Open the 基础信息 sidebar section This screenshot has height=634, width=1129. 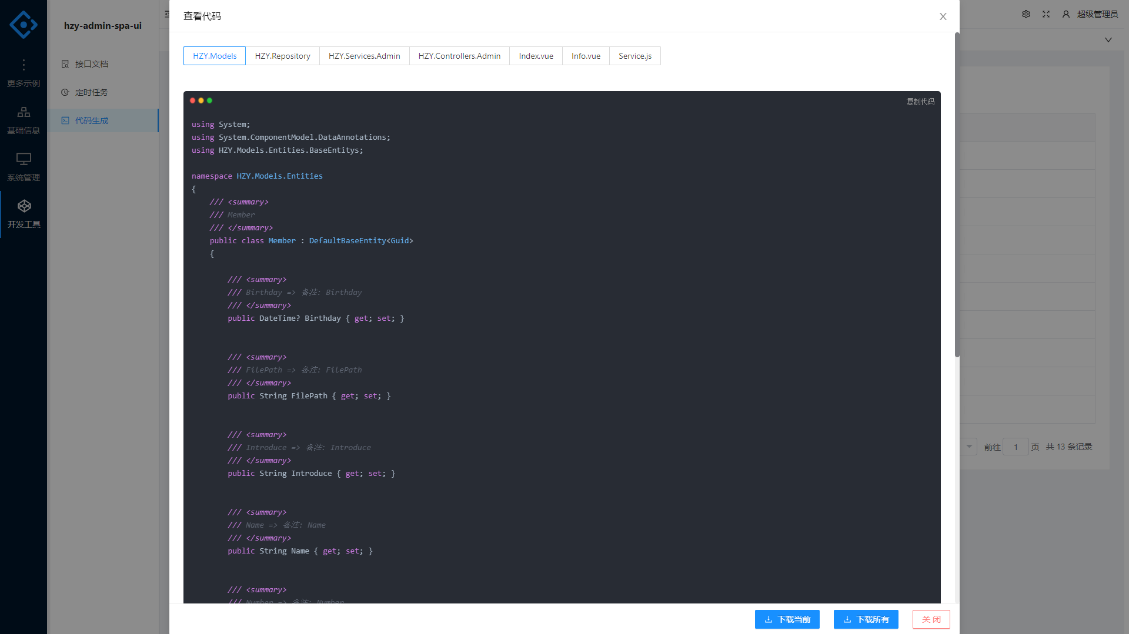(24, 120)
